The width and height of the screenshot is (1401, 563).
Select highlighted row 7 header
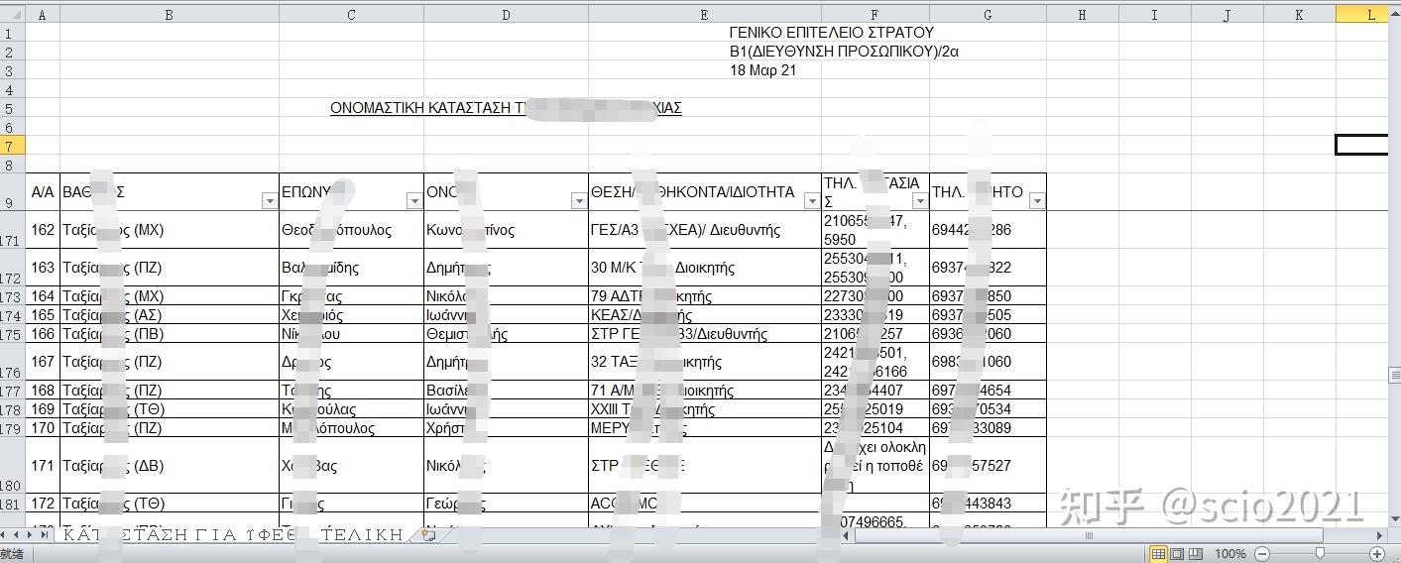[12, 146]
